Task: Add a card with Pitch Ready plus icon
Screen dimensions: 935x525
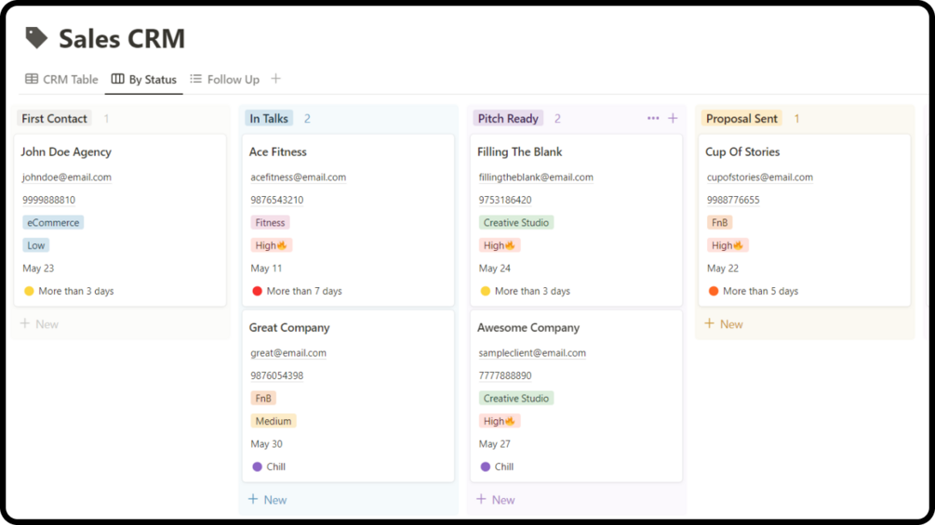Action: [673, 118]
